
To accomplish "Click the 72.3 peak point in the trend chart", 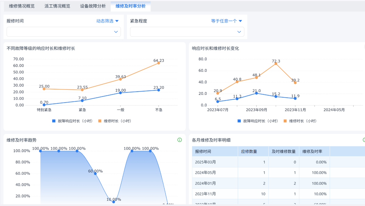I will pos(276,64).
